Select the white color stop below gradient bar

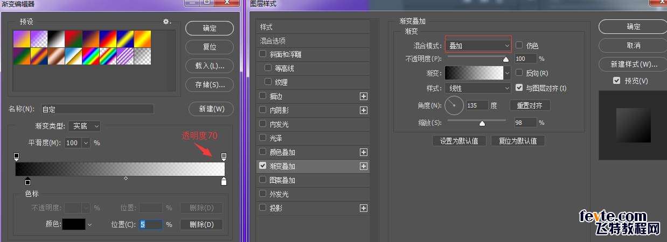click(224, 181)
